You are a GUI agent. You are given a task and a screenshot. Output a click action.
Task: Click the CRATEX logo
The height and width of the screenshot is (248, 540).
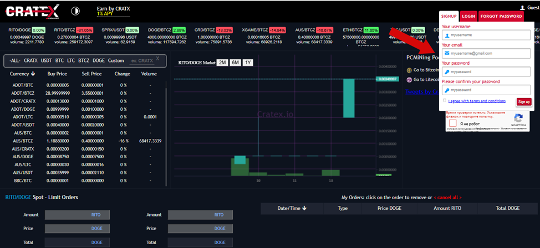[32, 11]
